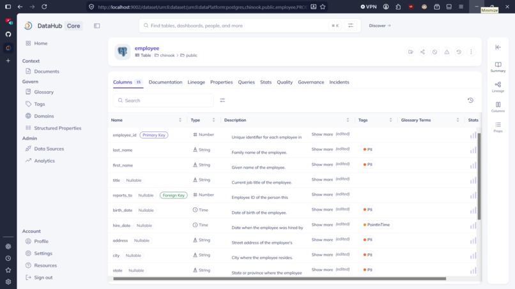Viewport: 515px width, 289px height.
Task: Click the announcement icon in dataset header
Action: click(x=411, y=52)
